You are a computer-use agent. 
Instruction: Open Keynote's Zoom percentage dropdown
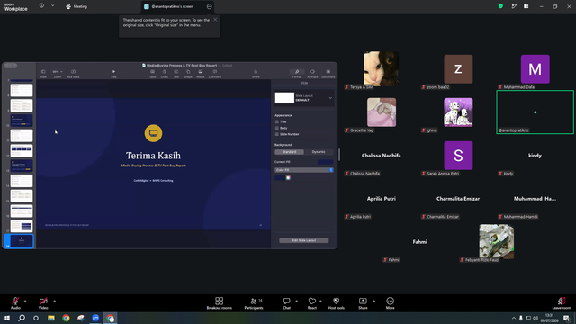(x=58, y=73)
